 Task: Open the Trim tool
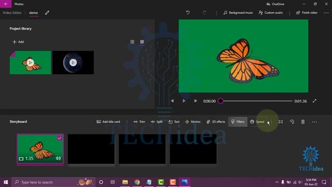tap(139, 122)
